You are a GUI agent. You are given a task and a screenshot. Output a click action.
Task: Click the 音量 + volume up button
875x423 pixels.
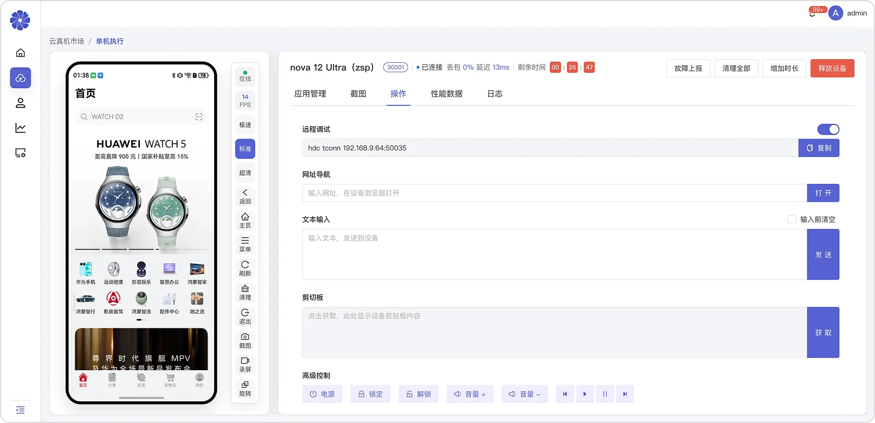tap(470, 394)
